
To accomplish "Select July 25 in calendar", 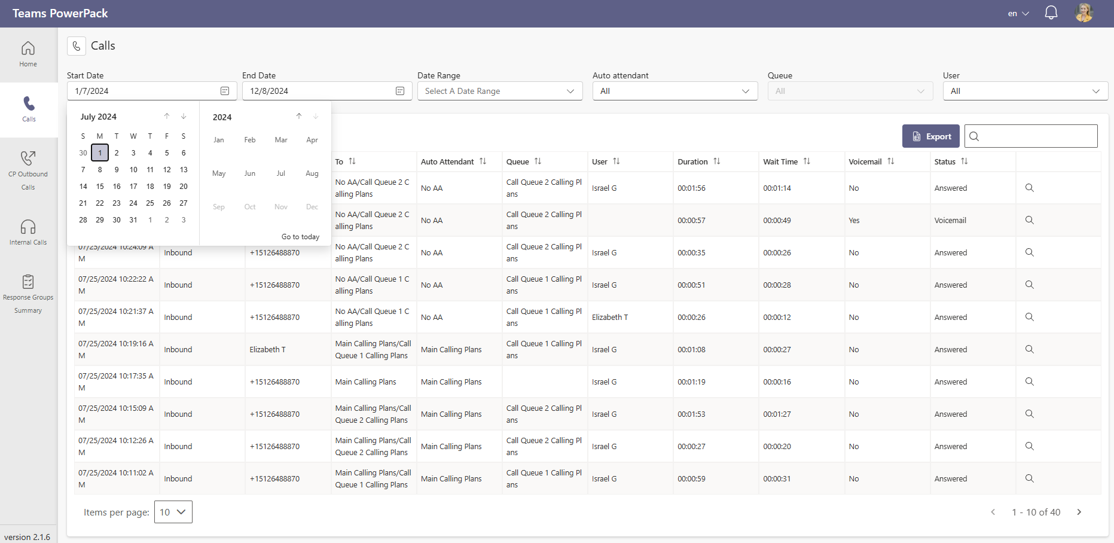I will pyautogui.click(x=150, y=203).
